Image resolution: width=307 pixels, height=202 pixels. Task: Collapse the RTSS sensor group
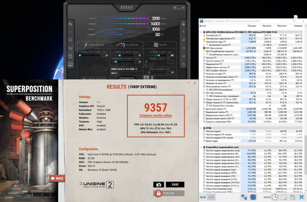point(201,128)
